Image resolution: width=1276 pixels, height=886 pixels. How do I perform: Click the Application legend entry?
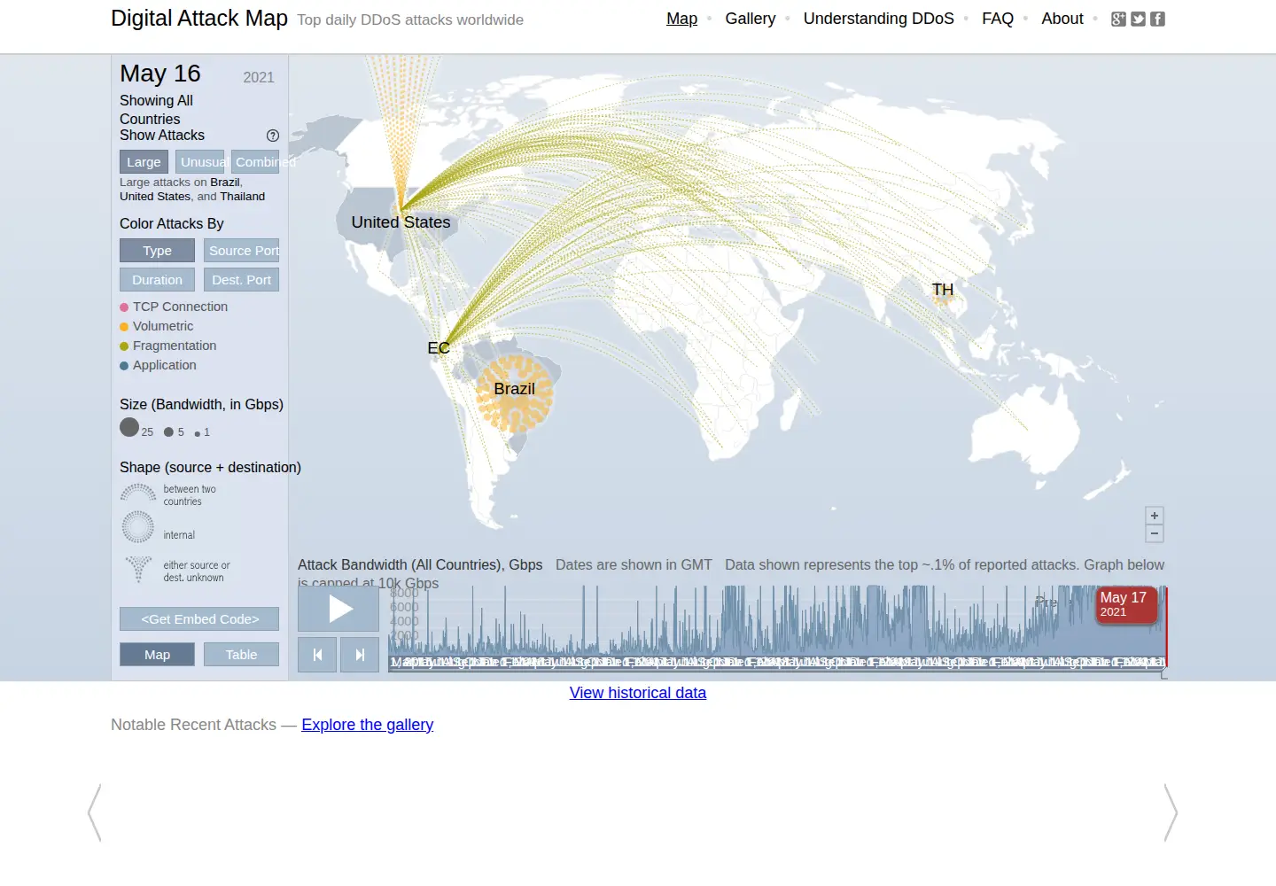click(159, 365)
